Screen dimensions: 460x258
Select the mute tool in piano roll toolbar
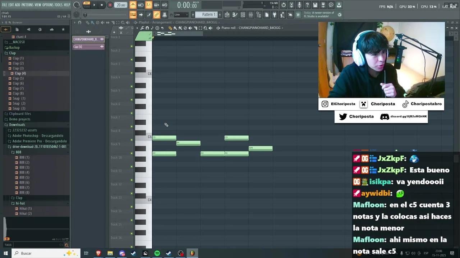pyautogui.click(x=190, y=28)
